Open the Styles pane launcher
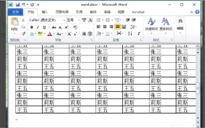205x128 pixels. [172, 40]
